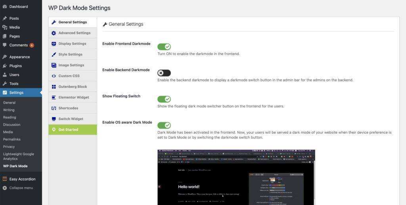Switch to the Display Settings tab
Image resolution: width=406 pixels, height=205 pixels.
pos(73,44)
